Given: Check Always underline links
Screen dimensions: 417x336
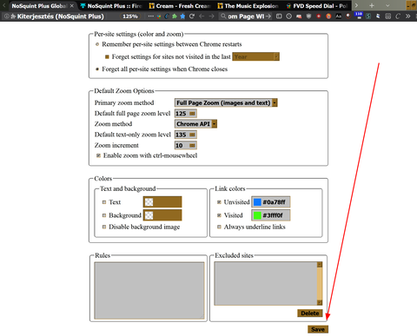Looking at the screenshot, I should click(219, 227).
